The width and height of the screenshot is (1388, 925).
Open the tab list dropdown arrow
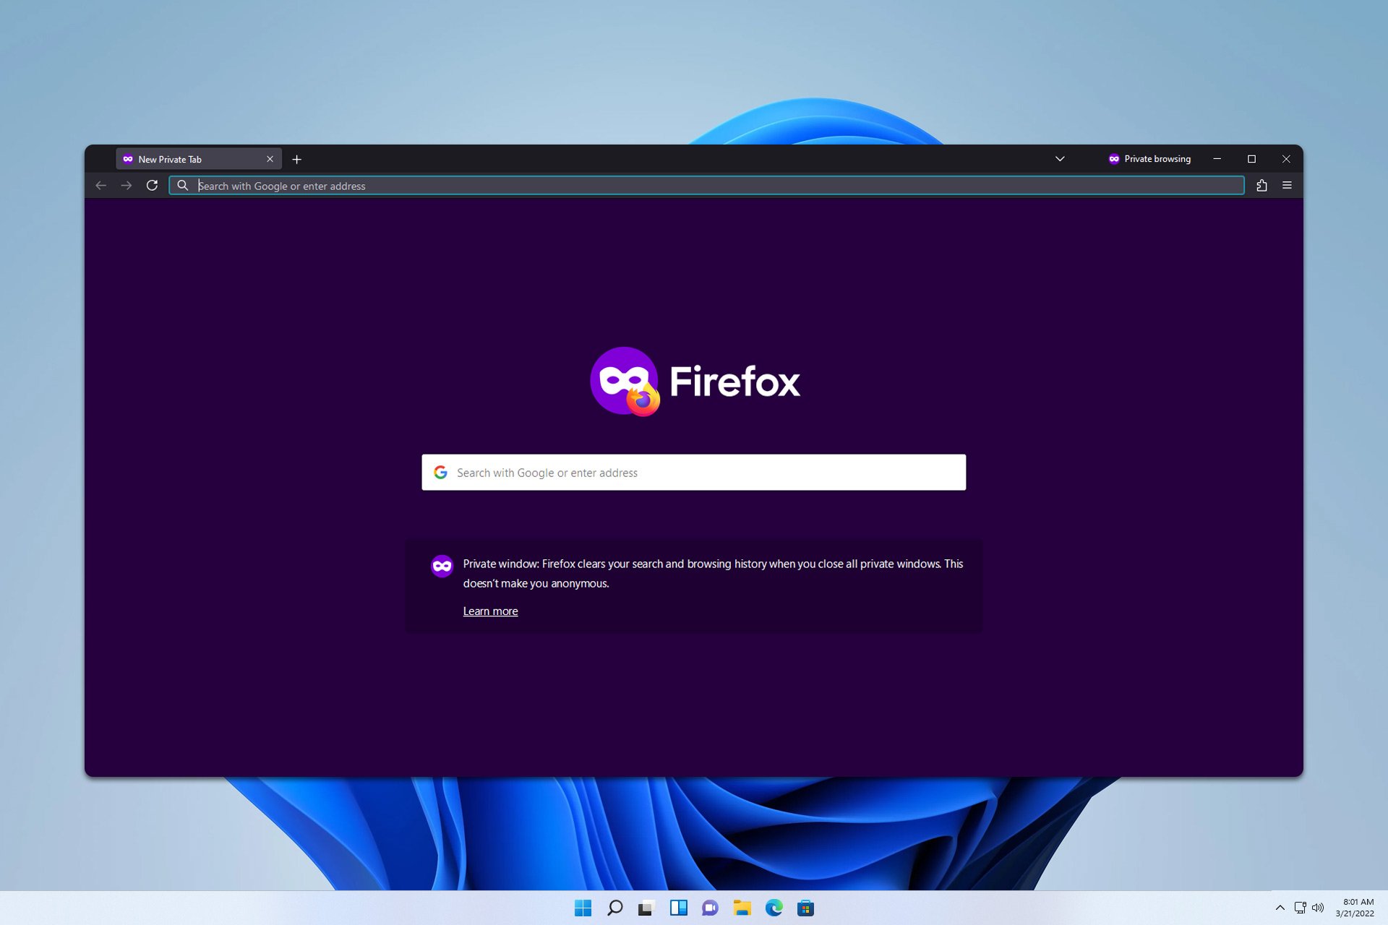(1060, 158)
